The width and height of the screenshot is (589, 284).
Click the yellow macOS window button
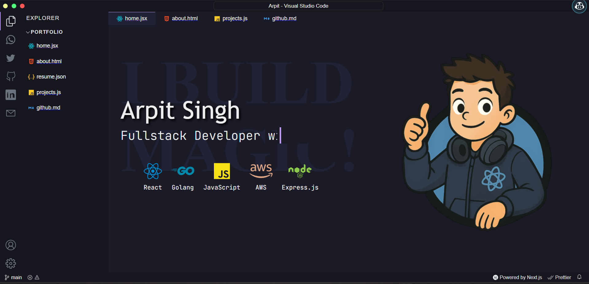5,6
